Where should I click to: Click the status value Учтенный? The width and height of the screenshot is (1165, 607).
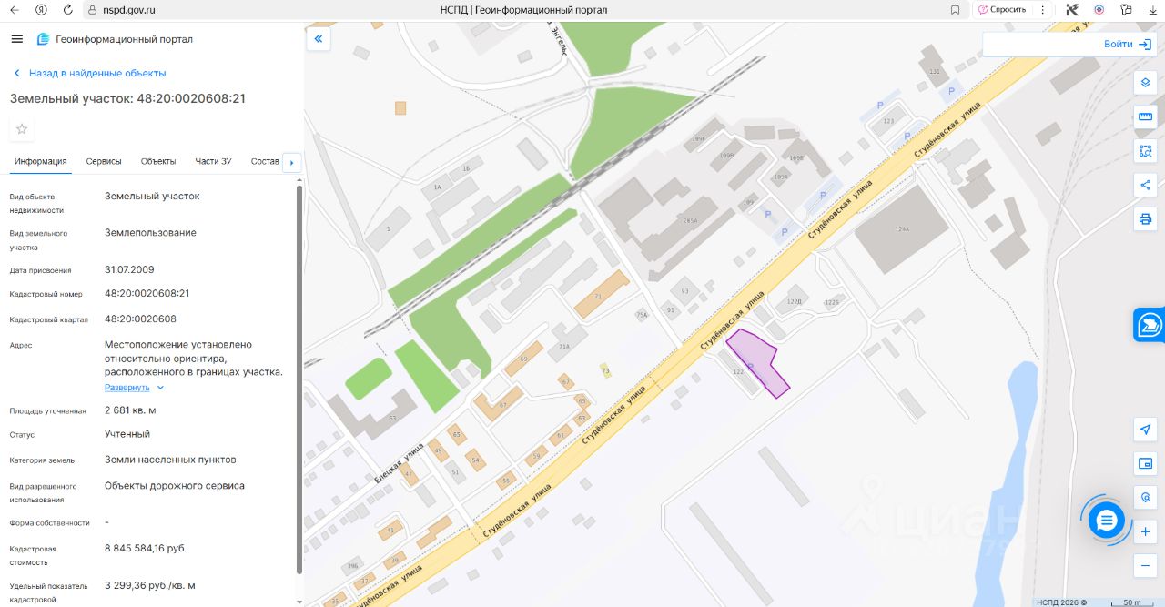[127, 434]
